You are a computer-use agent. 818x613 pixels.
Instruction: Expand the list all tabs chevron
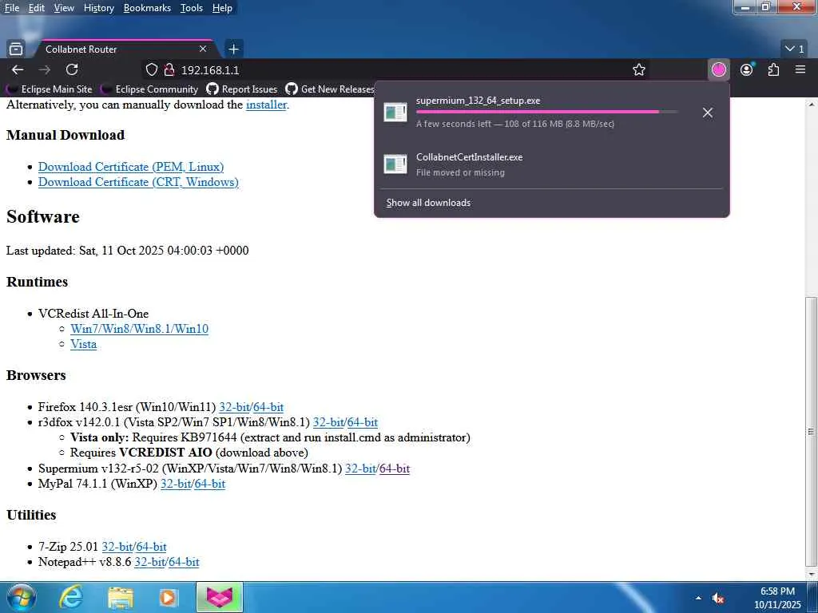click(x=795, y=49)
